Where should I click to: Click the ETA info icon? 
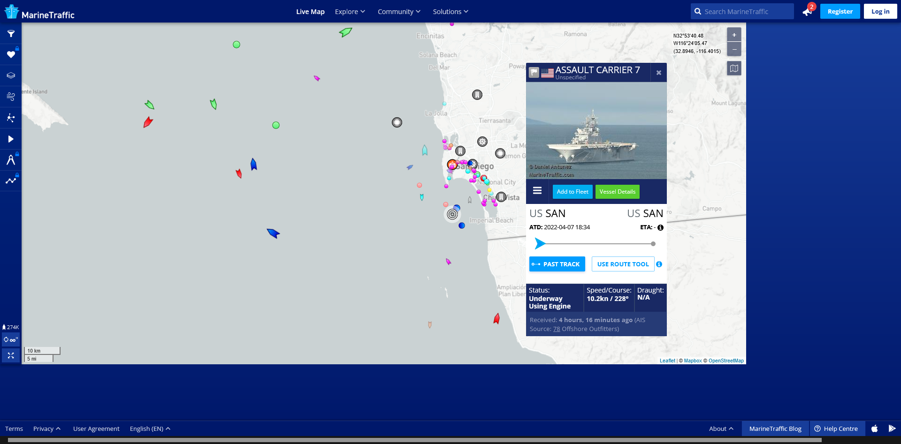[660, 227]
